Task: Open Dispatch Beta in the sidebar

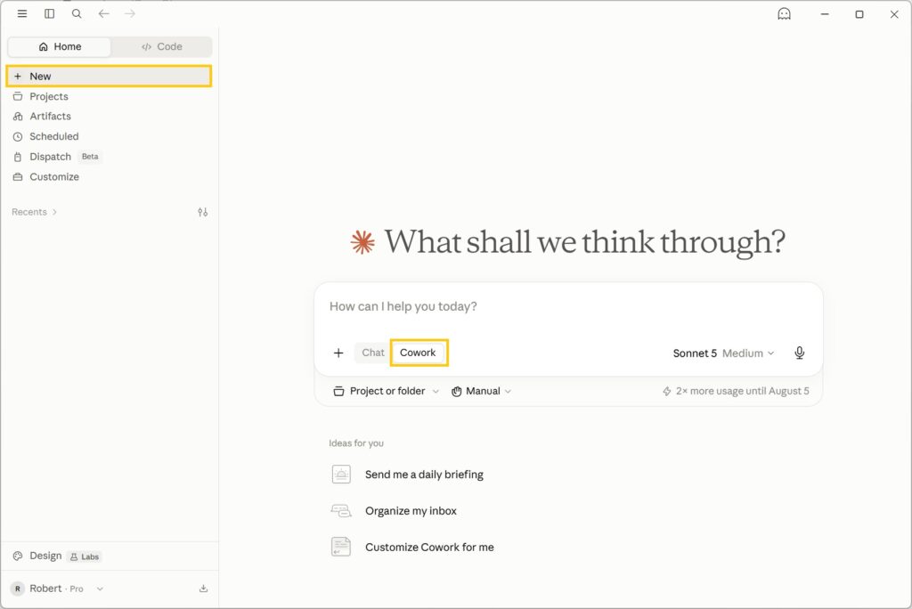Action: point(109,157)
